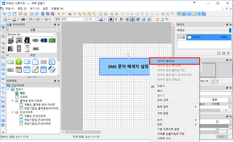Toggle the lock icon of 레이어 1
Viewport: 233px width, 142px height.
pyautogui.click(x=184, y=37)
